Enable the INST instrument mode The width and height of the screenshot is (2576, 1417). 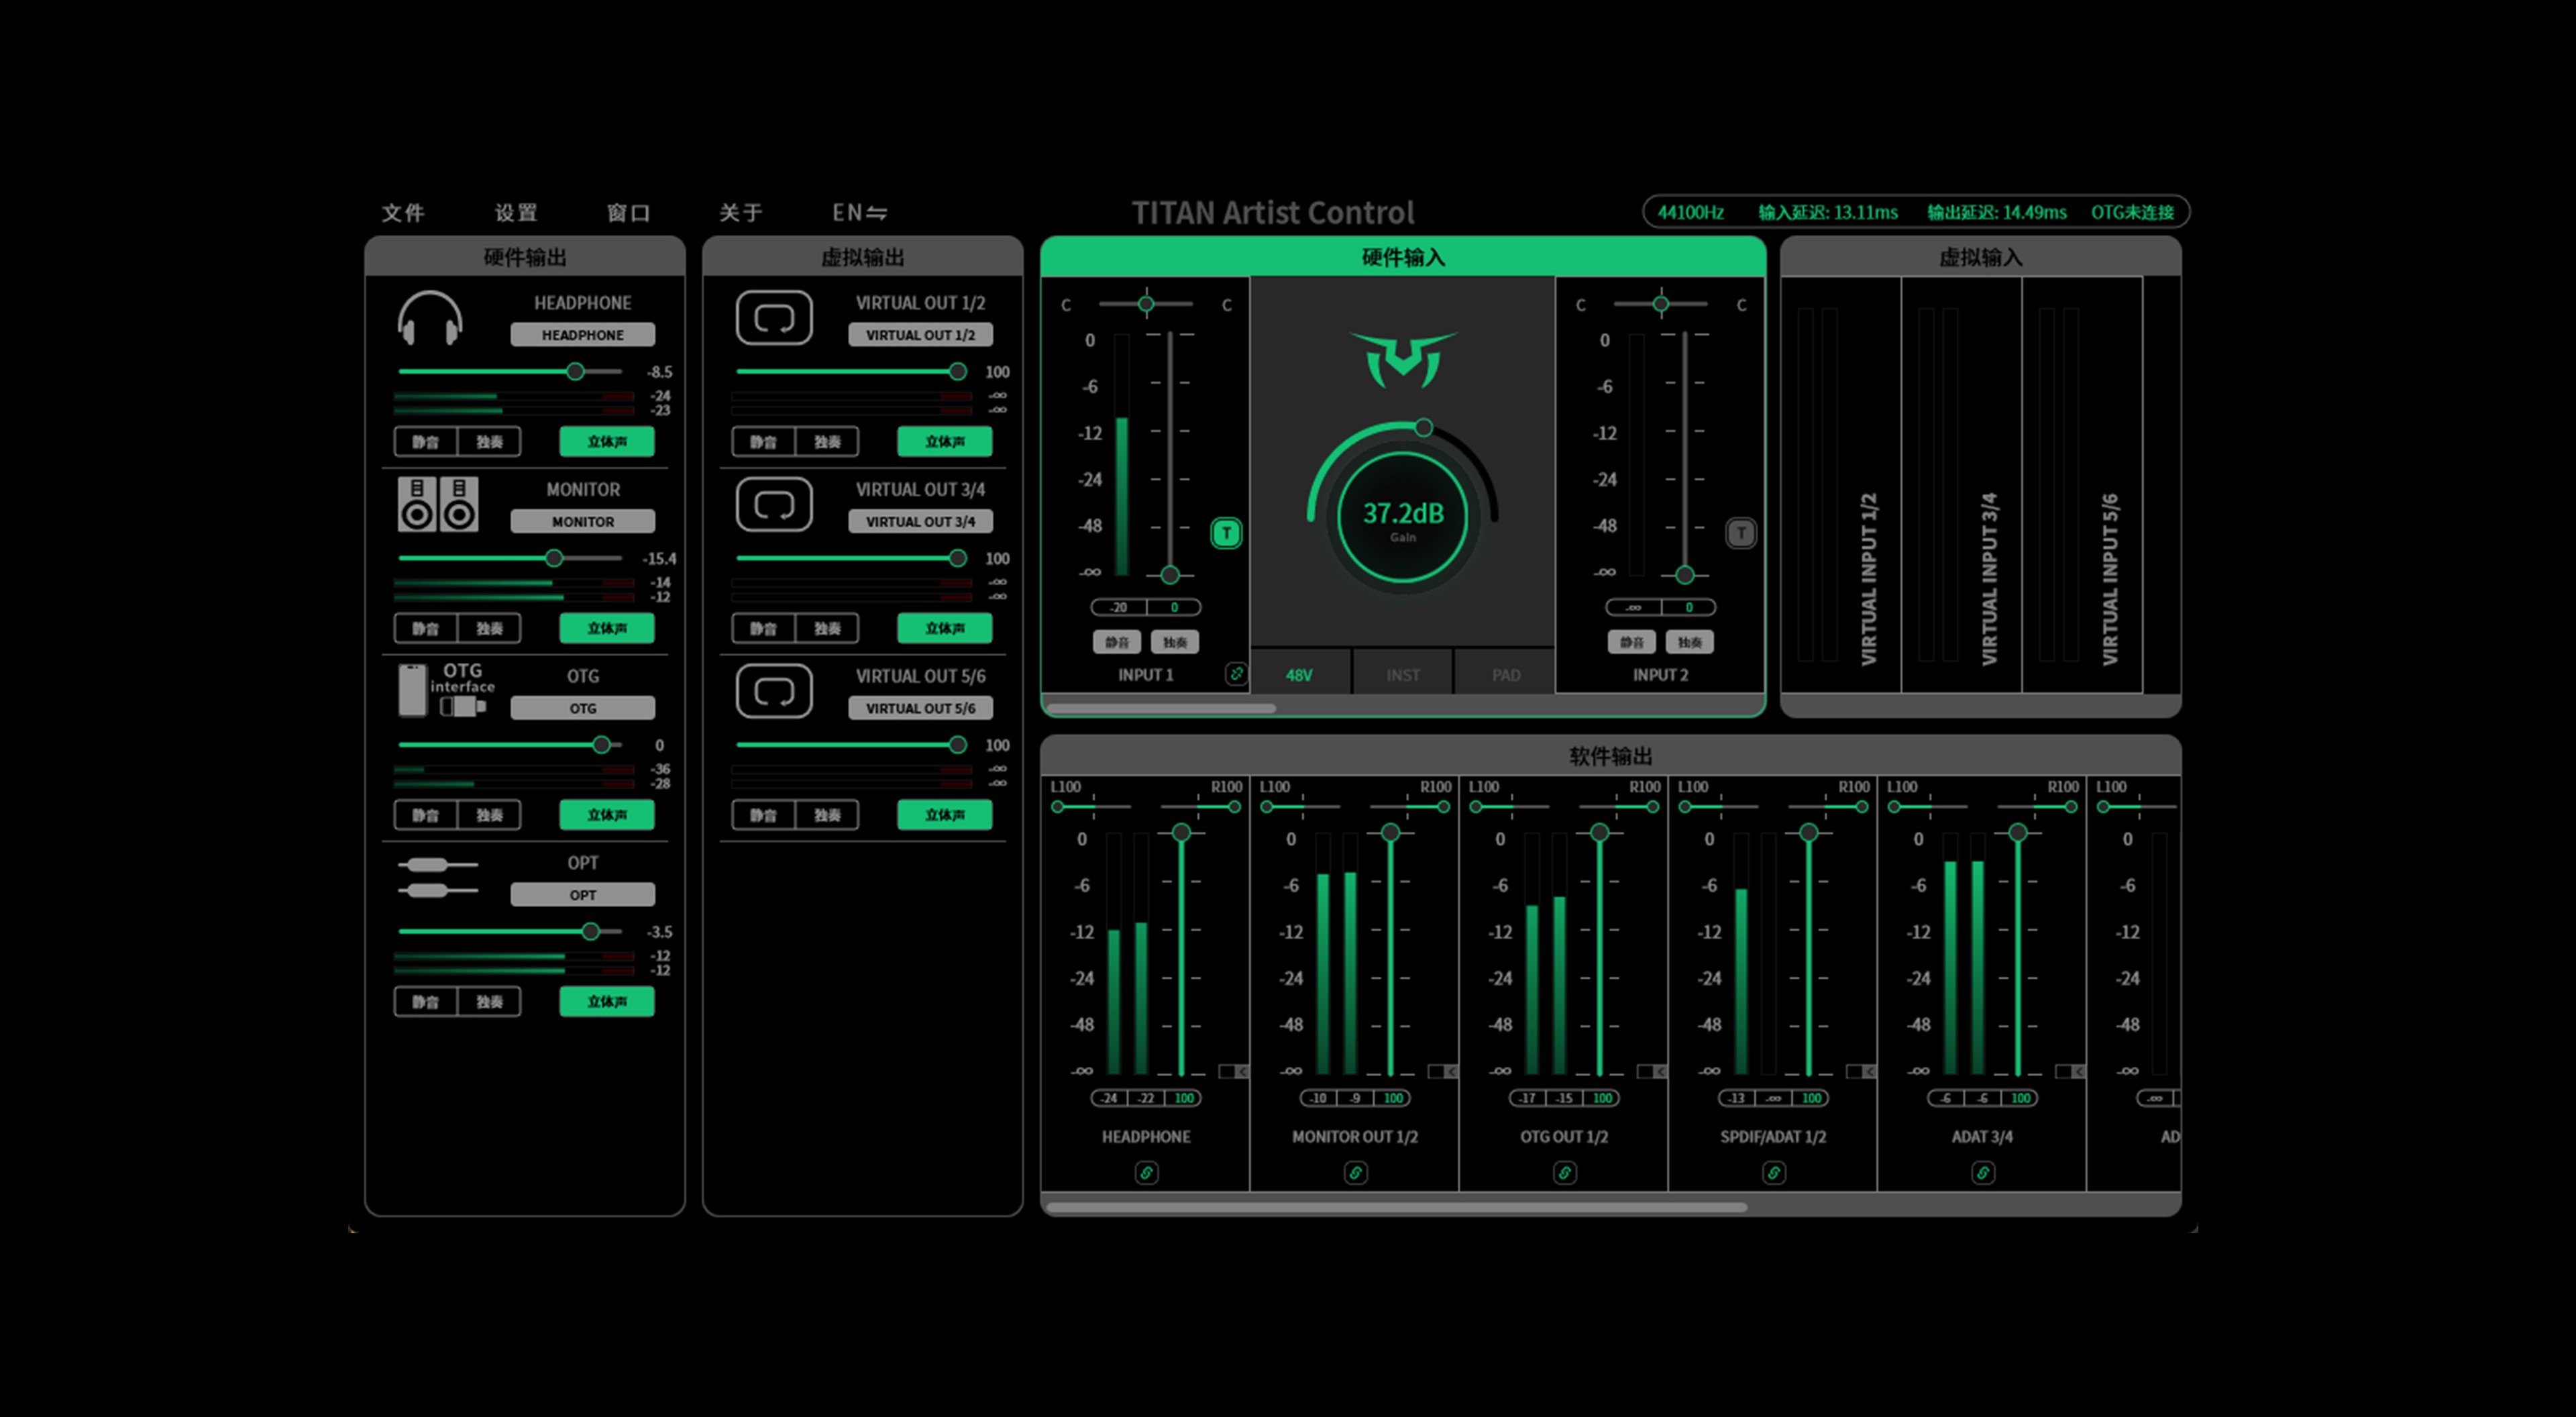coord(1403,675)
